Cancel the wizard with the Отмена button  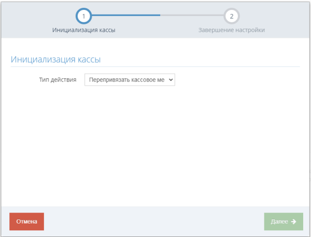point(26,221)
